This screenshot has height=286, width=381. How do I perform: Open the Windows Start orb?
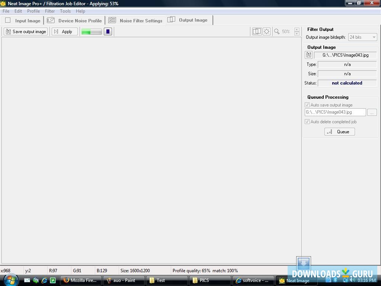tap(10, 280)
